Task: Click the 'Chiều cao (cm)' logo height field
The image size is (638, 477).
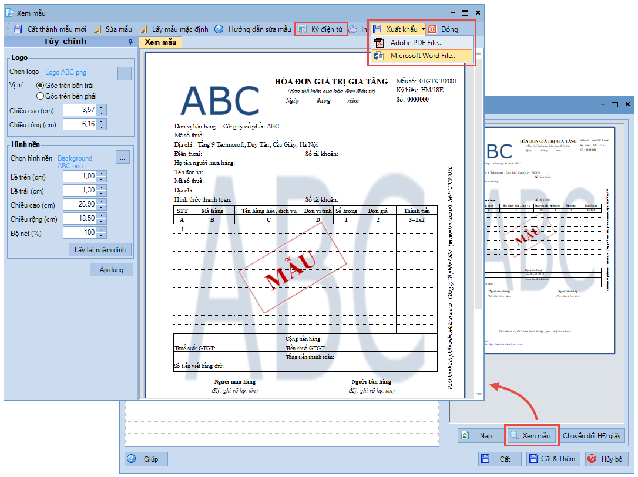Action: point(79,110)
